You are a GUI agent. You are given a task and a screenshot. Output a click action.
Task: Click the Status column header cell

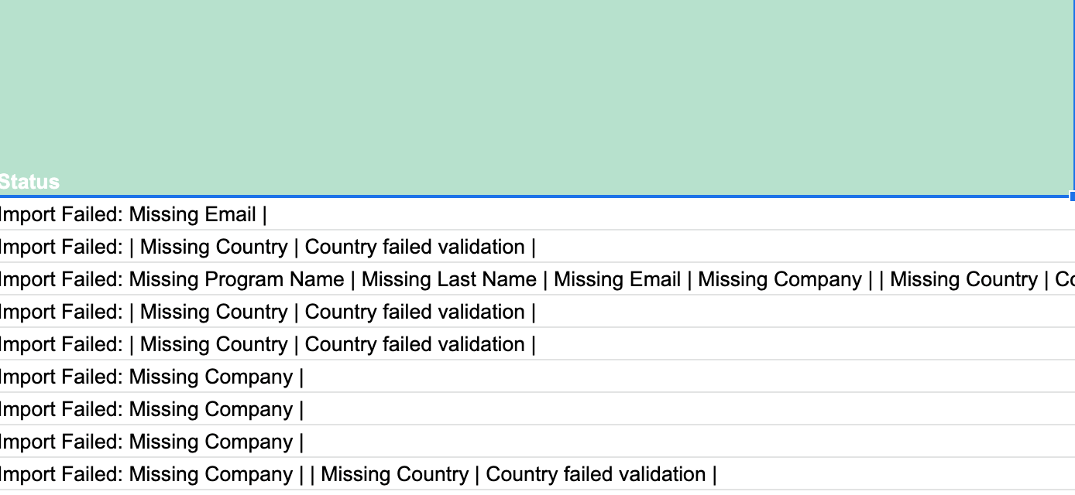(29, 182)
